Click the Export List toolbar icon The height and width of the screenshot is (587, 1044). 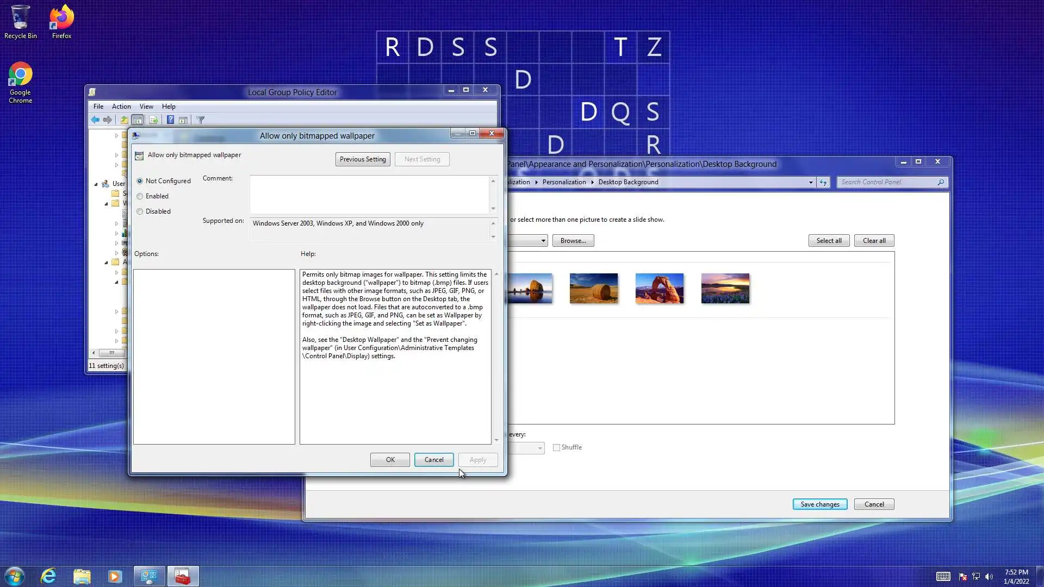[x=153, y=120]
